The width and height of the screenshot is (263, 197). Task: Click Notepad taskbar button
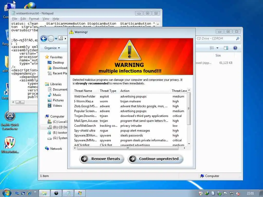pyautogui.click(x=68, y=193)
